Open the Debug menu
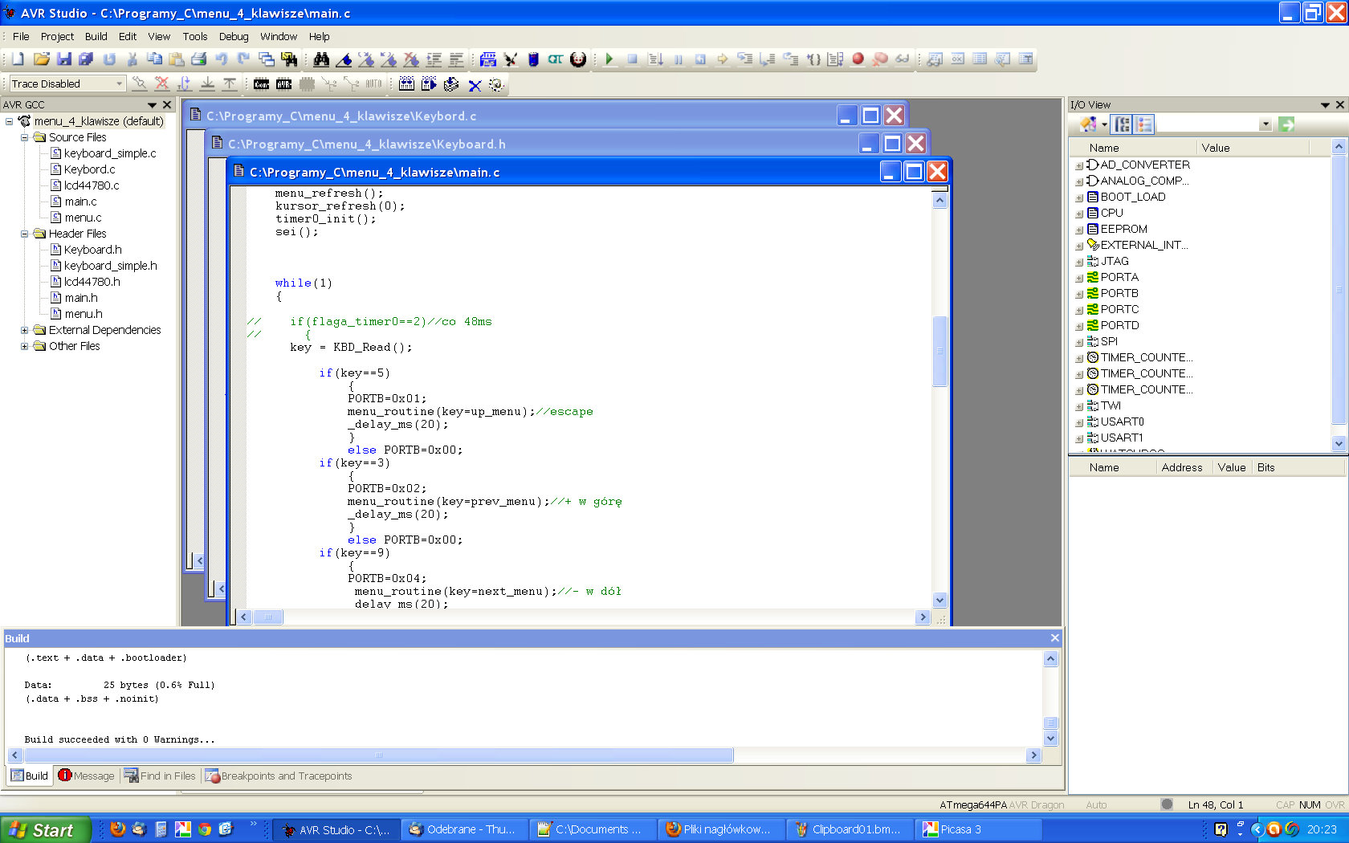The height and width of the screenshot is (843, 1349). click(233, 36)
